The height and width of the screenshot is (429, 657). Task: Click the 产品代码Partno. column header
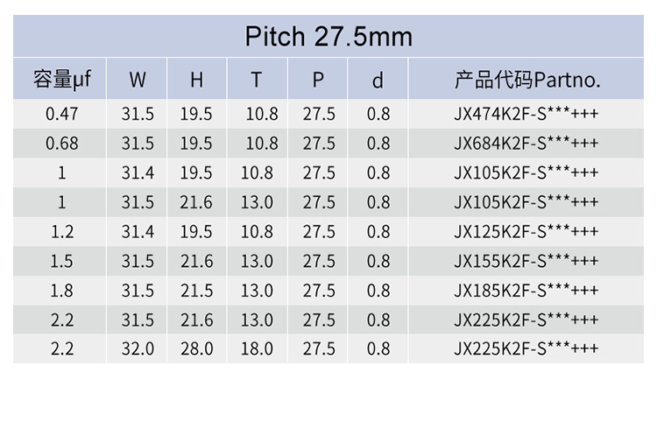(x=526, y=80)
